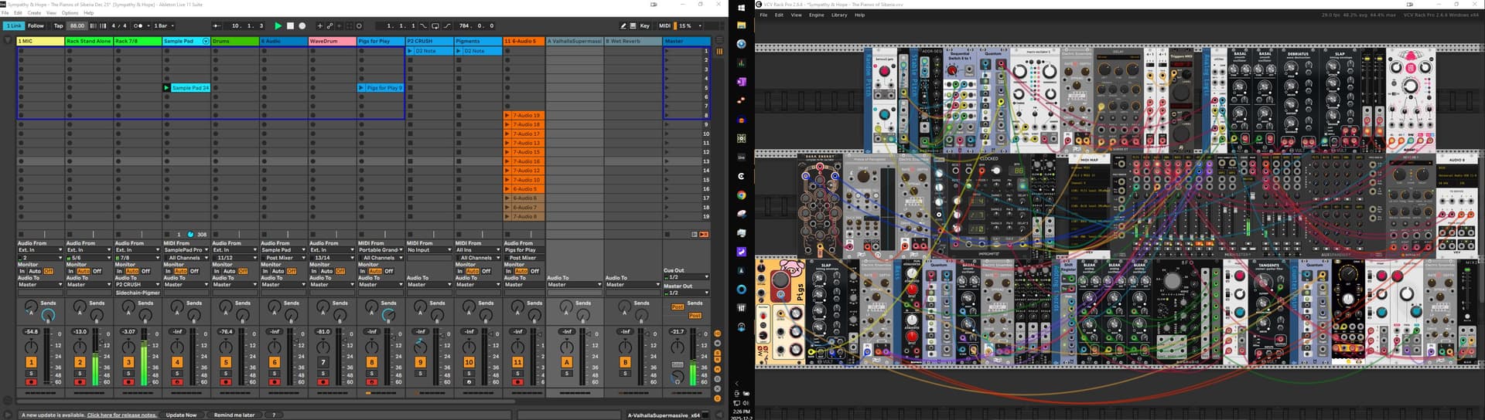Open the Engine menu in VCV Rack
1485x420 pixels.
816,15
